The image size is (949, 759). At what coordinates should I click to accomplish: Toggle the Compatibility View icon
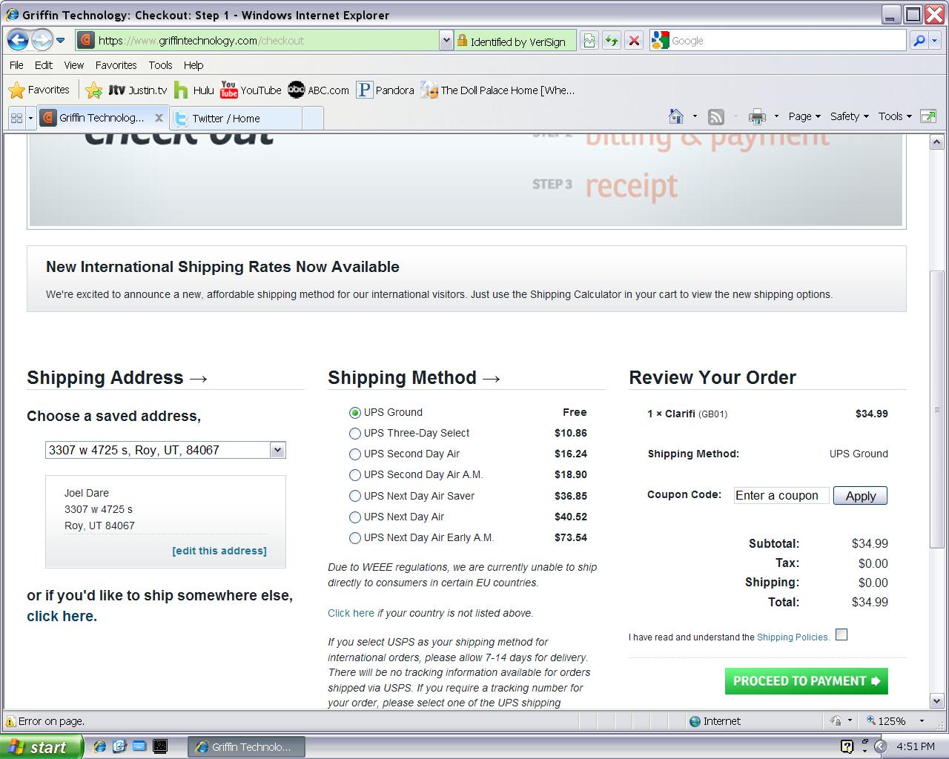(x=589, y=41)
